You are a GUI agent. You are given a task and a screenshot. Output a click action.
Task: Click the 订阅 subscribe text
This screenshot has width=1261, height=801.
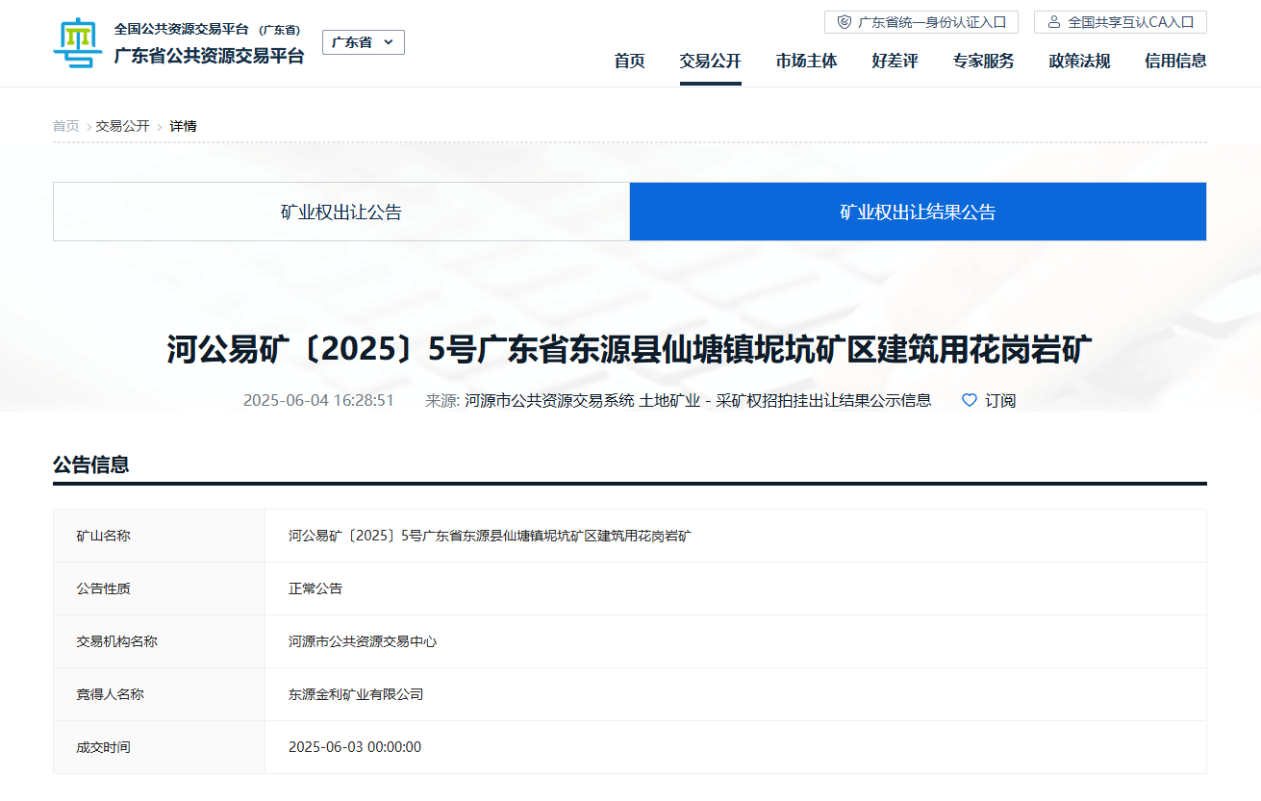(x=1000, y=401)
